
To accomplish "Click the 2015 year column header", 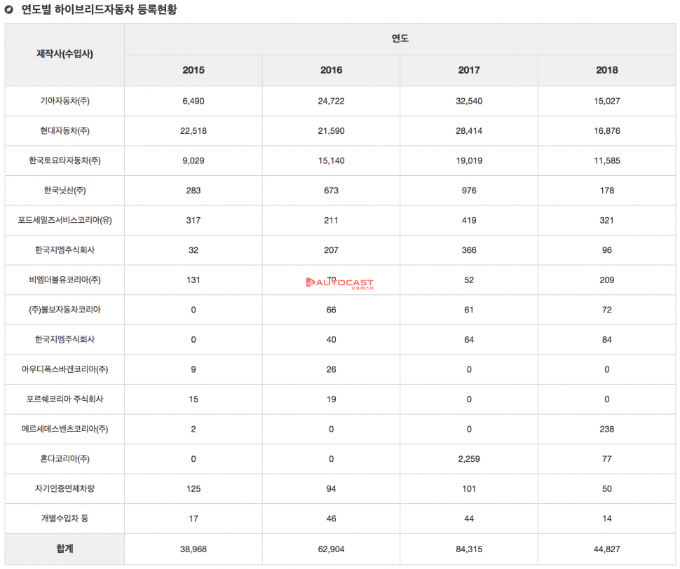I will (193, 70).
